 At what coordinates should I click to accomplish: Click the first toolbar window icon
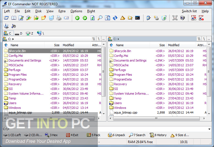[x=6, y=18]
